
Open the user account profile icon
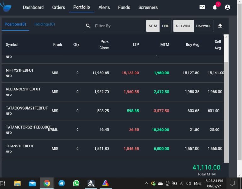click(228, 7)
